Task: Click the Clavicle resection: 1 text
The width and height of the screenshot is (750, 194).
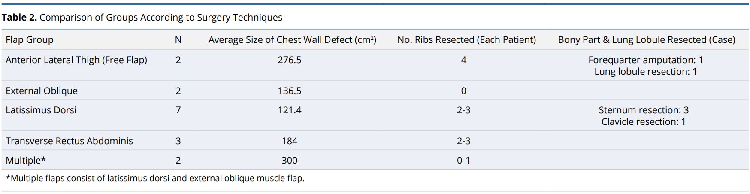Action: click(x=644, y=122)
